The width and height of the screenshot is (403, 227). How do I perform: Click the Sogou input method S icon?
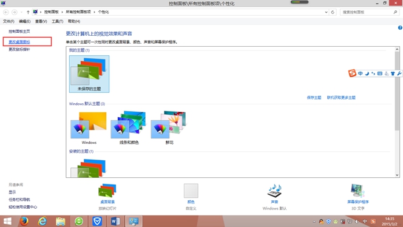click(352, 73)
